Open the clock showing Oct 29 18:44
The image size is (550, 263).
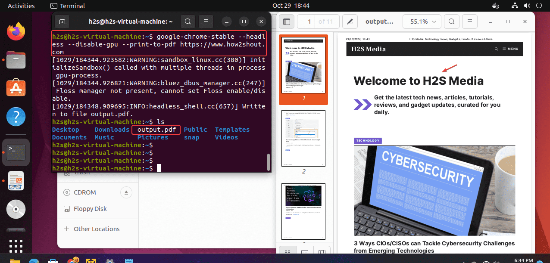tap(291, 6)
